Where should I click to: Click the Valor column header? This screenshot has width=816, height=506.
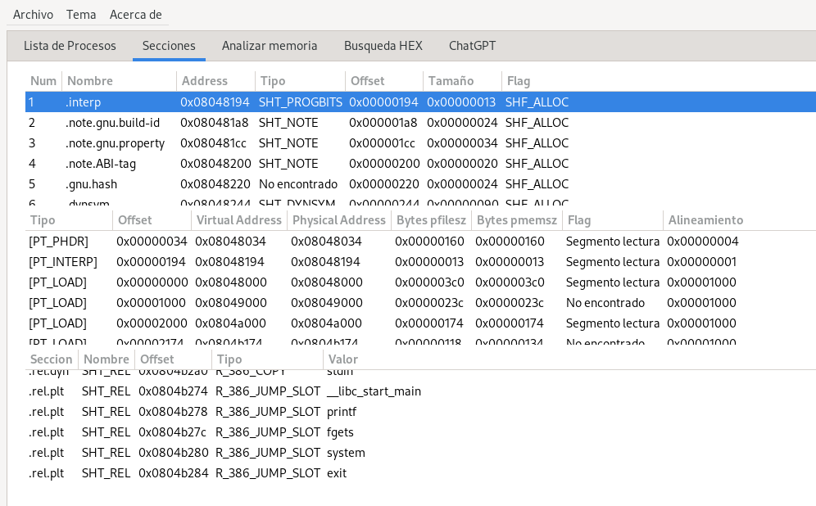342,359
